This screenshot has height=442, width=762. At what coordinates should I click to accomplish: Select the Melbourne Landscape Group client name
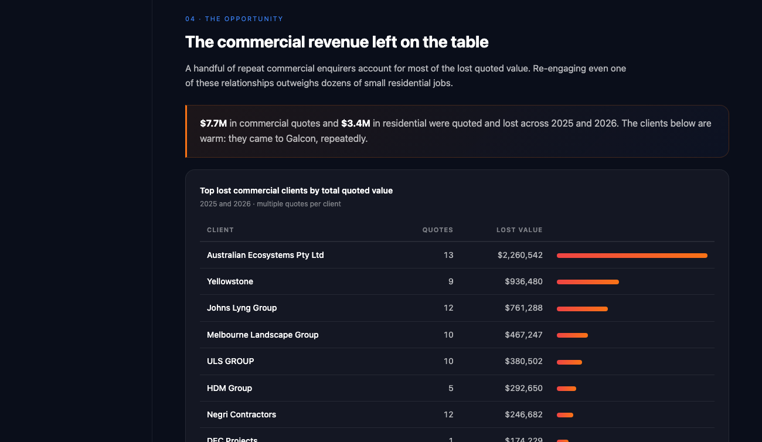[x=263, y=335]
